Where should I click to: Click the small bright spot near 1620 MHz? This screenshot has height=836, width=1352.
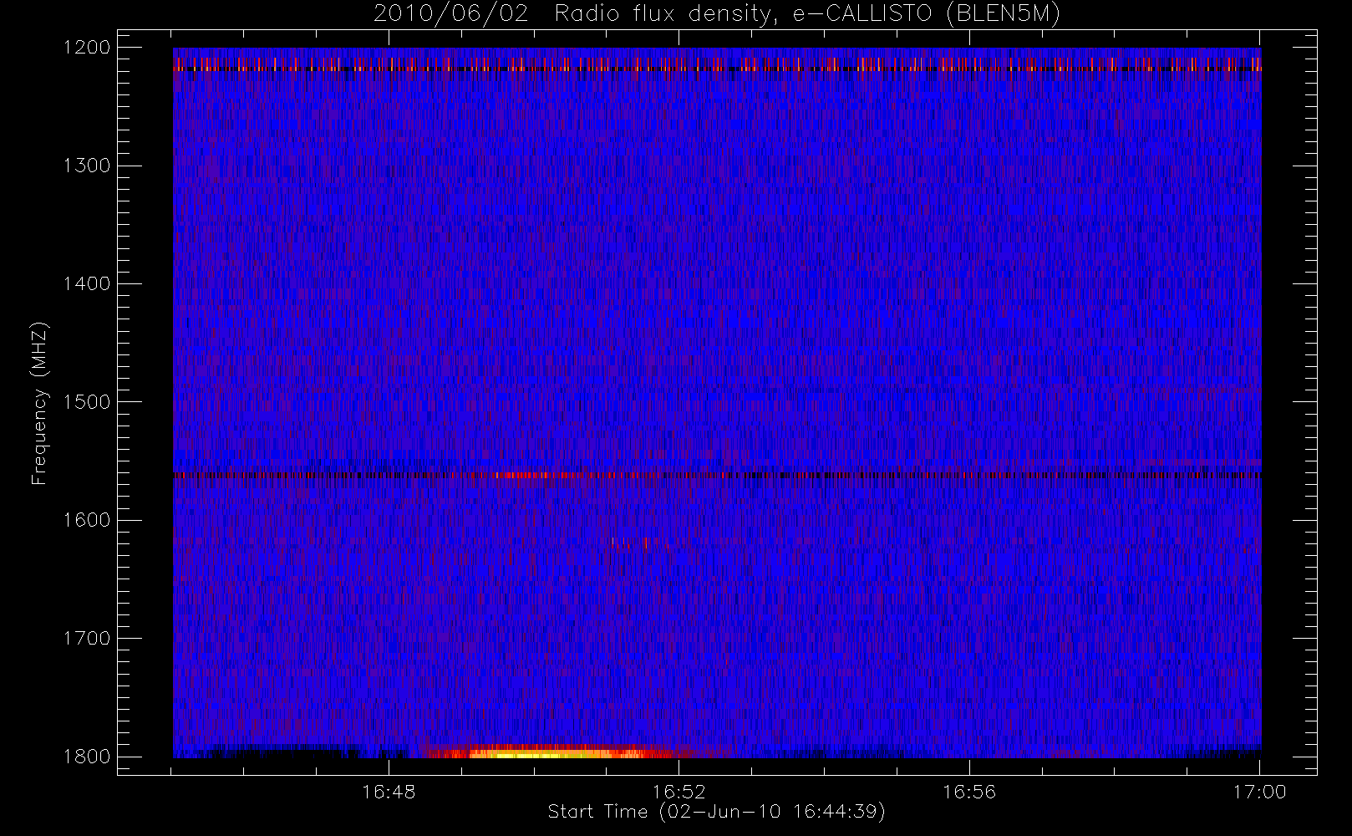639,543
